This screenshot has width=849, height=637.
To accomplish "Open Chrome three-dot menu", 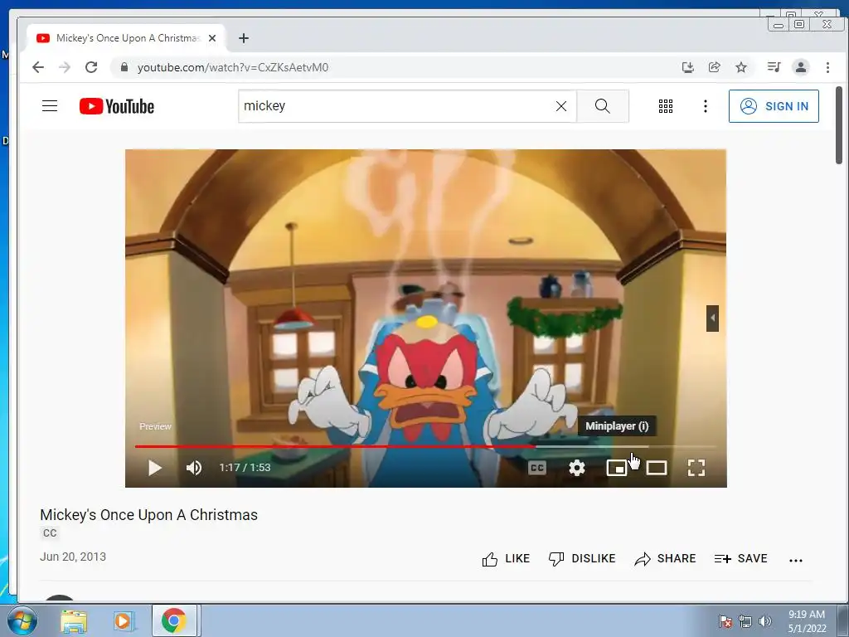I will pyautogui.click(x=827, y=67).
